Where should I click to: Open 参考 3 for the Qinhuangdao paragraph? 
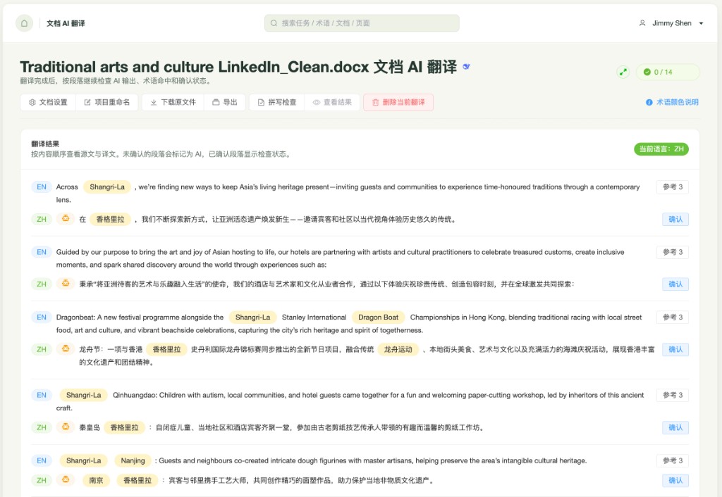click(x=672, y=395)
